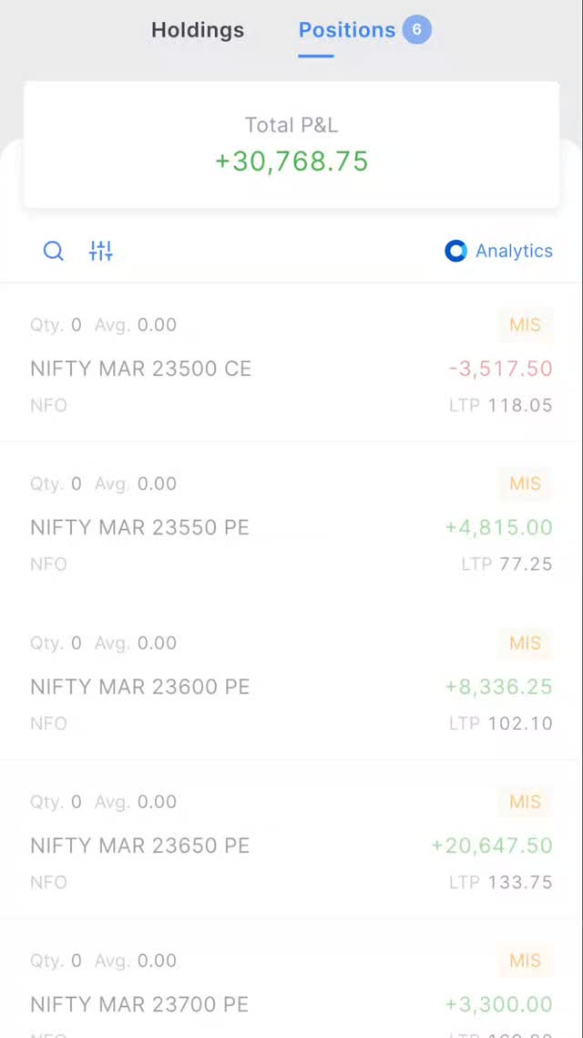583x1038 pixels.
Task: Open NIFTY MAR 23700 PE position
Action: click(139, 1004)
